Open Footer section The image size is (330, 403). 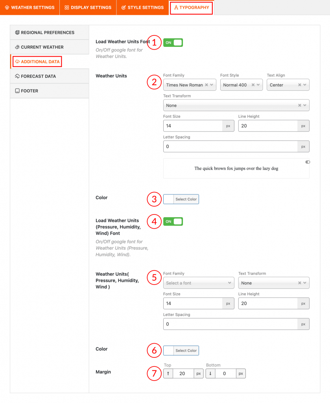(x=50, y=91)
